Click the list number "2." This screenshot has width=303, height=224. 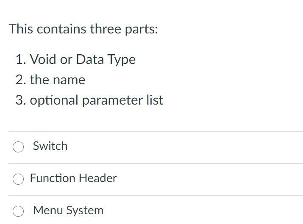pyautogui.click(x=21, y=80)
